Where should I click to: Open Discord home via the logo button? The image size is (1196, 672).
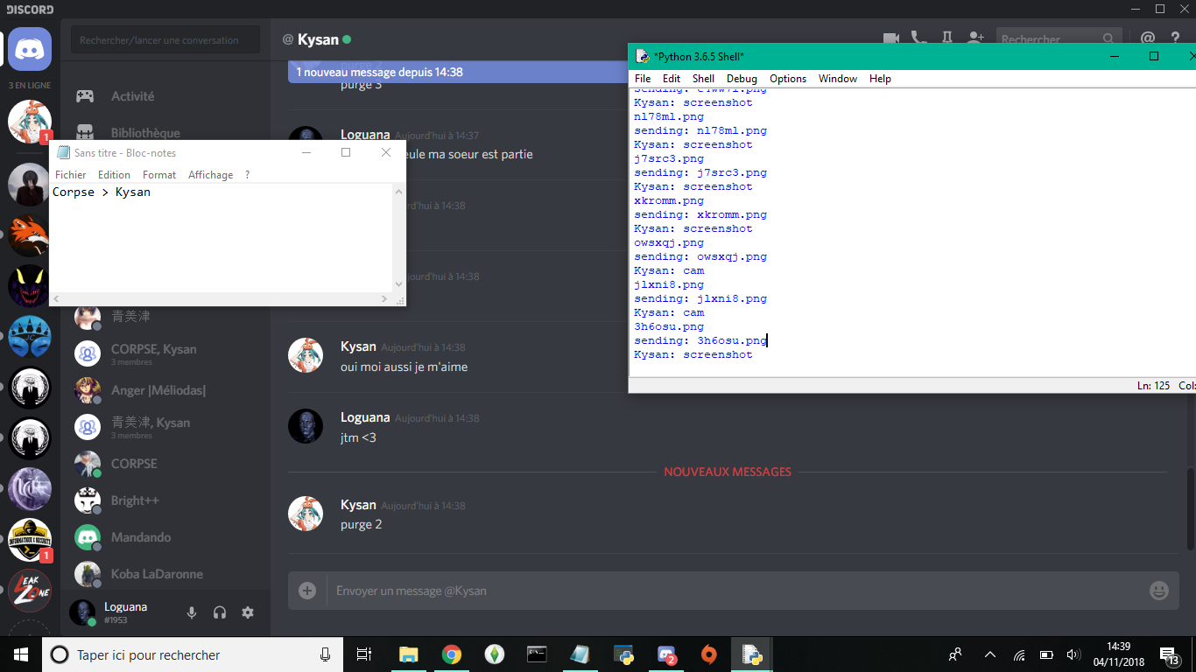(30, 49)
